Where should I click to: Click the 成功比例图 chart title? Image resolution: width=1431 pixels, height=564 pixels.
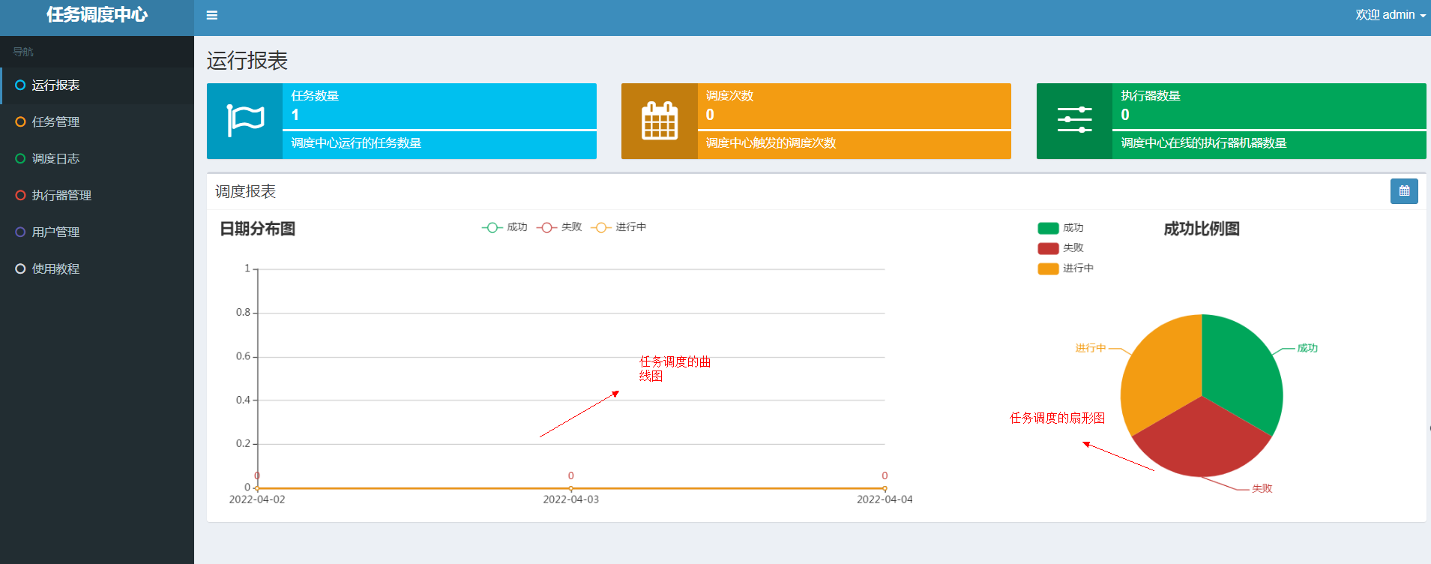(1202, 229)
